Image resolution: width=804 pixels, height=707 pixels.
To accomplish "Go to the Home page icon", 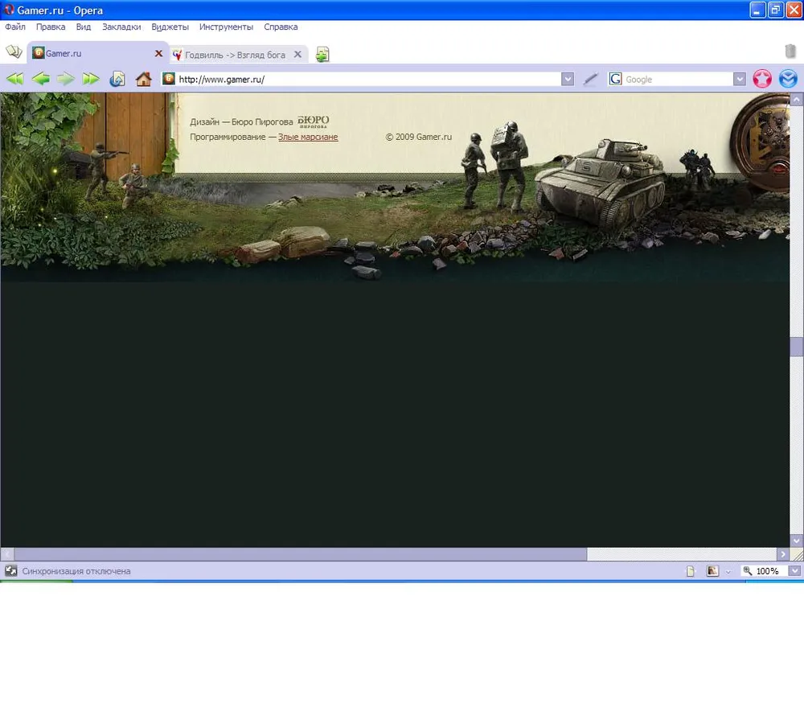I will (143, 79).
